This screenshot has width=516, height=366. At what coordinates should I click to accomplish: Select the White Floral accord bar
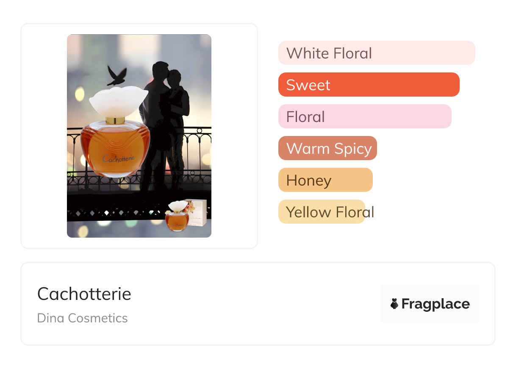(x=376, y=53)
